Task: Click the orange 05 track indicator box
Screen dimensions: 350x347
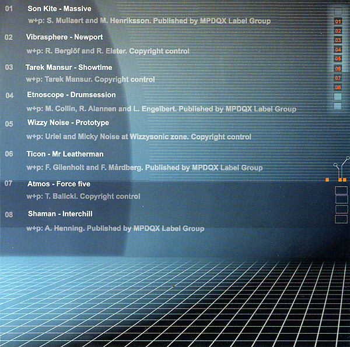Action: (x=338, y=59)
